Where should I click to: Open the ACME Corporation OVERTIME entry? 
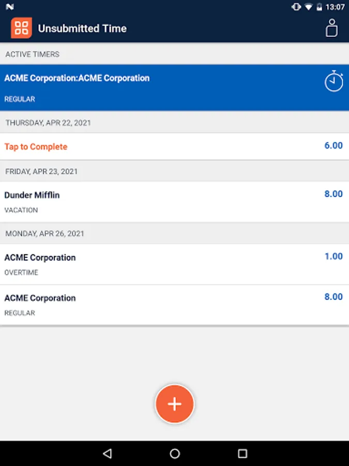pos(175,264)
